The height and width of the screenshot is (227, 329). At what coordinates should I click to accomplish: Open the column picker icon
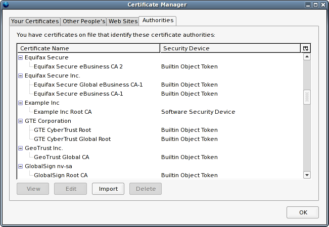click(305, 48)
